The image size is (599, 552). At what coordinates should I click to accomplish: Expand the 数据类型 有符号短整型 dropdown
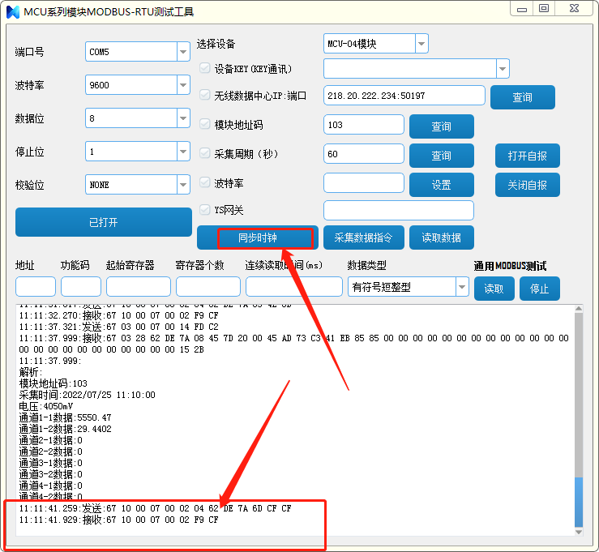(462, 287)
